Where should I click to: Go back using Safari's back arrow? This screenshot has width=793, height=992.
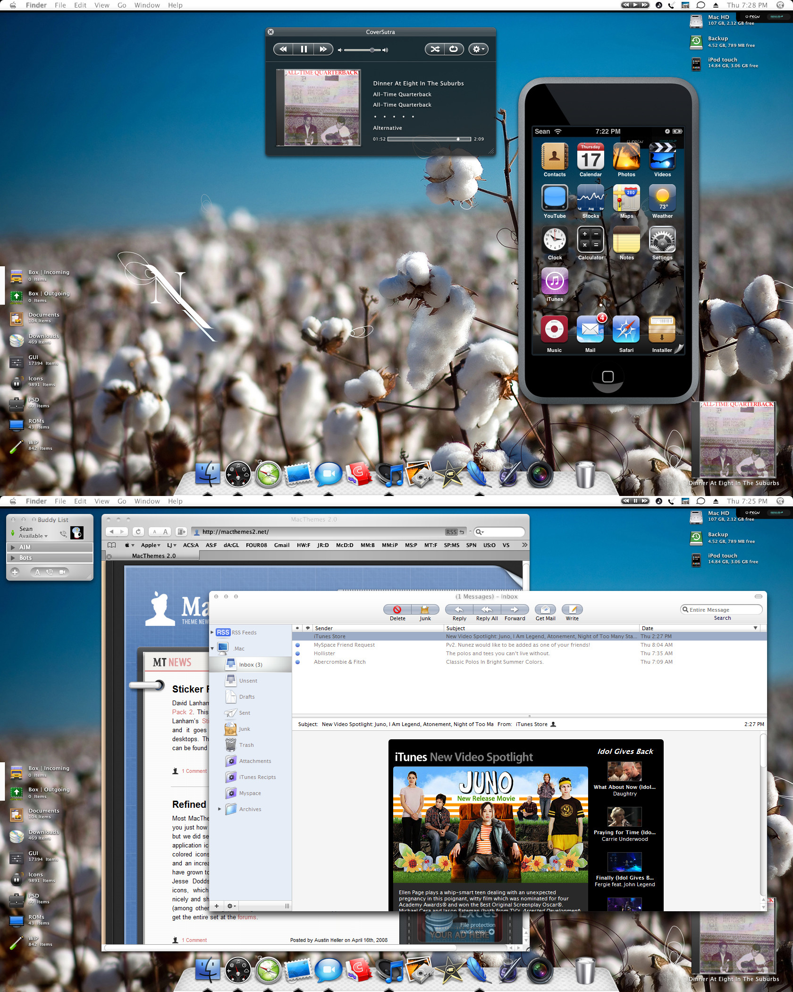[x=111, y=531]
